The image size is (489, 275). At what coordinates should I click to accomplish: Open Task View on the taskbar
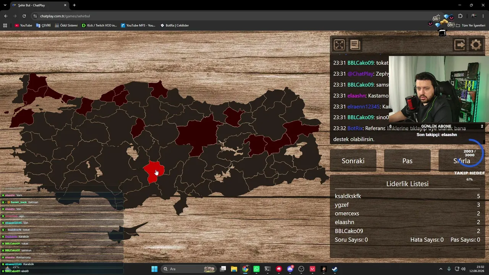[223, 269]
